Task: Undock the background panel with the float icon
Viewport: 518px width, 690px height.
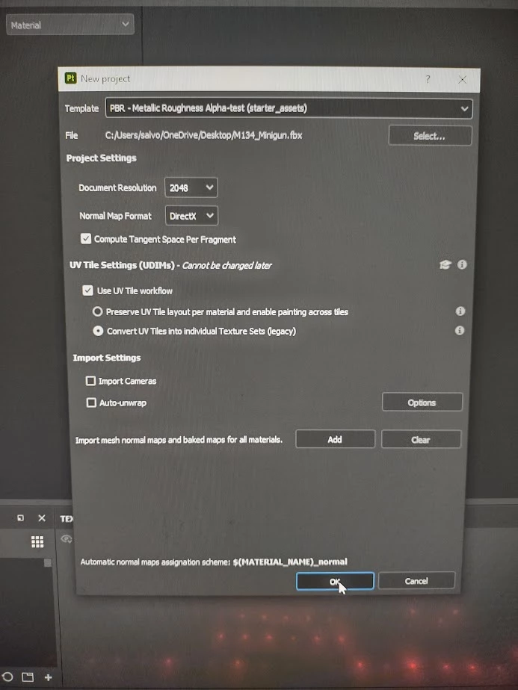Action: tap(21, 518)
